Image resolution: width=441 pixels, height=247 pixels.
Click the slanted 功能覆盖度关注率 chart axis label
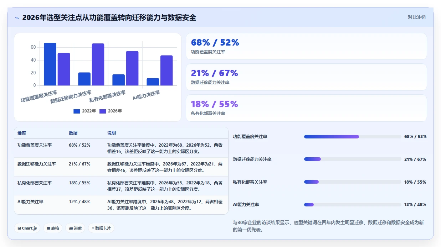(39, 96)
